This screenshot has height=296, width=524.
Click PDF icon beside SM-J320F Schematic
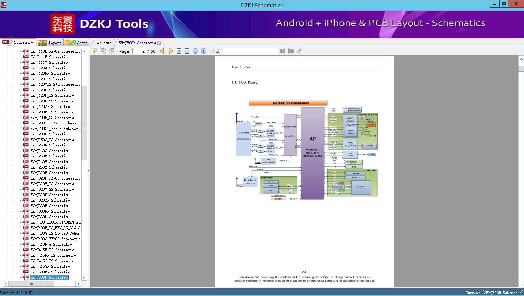26,172
